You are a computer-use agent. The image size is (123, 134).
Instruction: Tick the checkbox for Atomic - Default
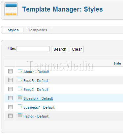click(10, 71)
